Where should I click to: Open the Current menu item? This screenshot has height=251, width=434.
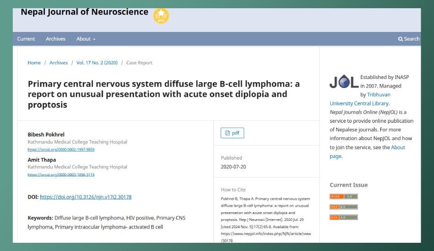pos(26,39)
